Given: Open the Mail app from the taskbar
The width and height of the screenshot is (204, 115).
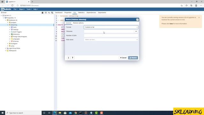Looking at the screenshot, I should [x=70, y=113].
